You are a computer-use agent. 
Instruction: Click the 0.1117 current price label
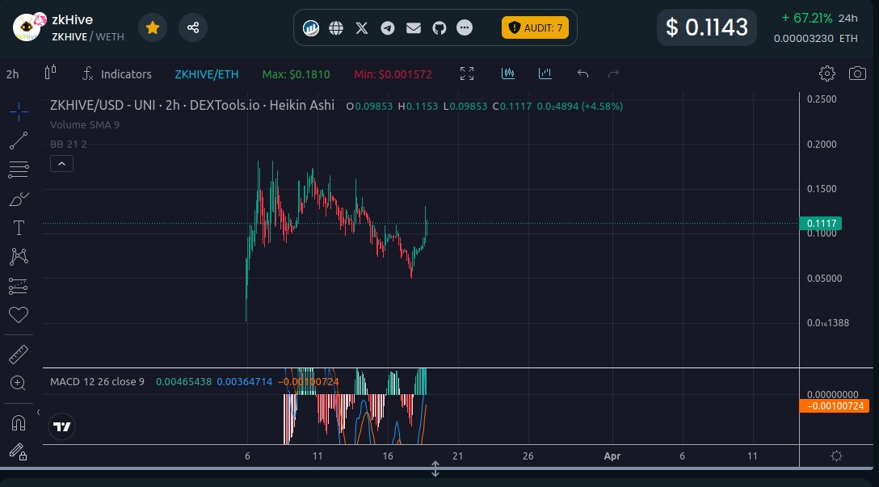tap(820, 224)
